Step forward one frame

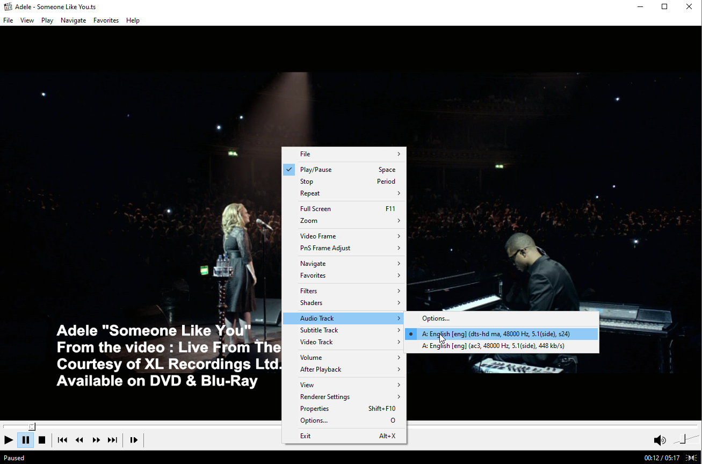click(134, 440)
